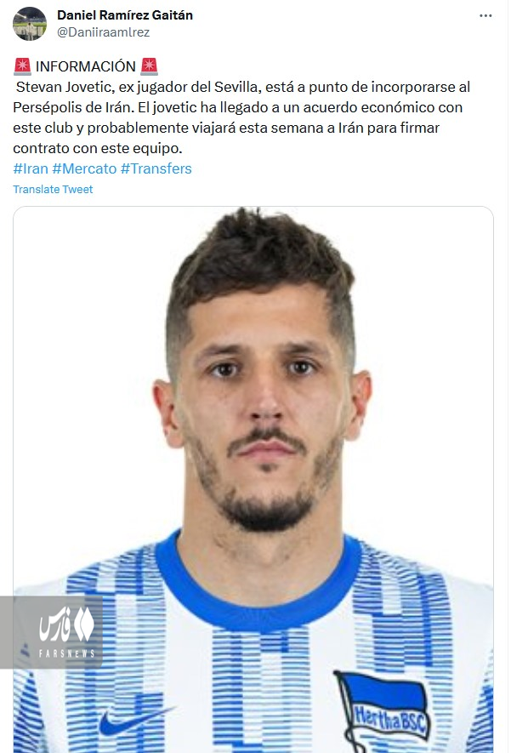Viewport: 511px width, 753px height.
Task: Click Translate Tweet
Action: pos(53,189)
